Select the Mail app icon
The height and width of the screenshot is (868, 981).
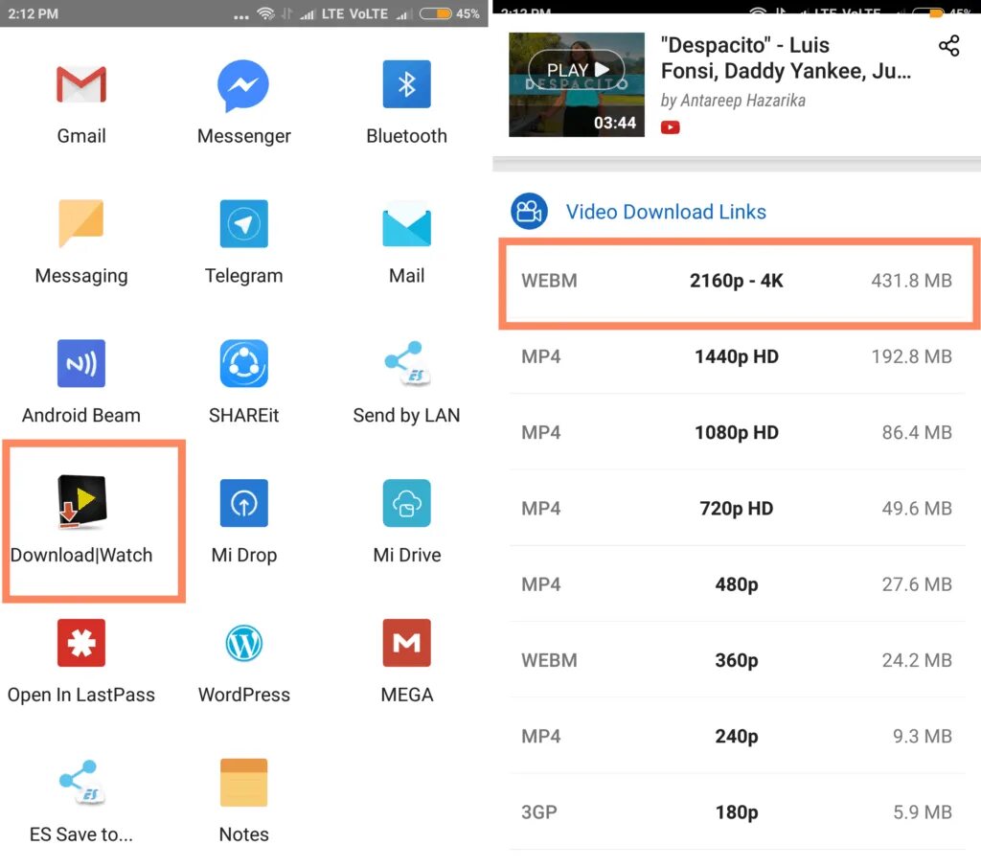coord(406,224)
